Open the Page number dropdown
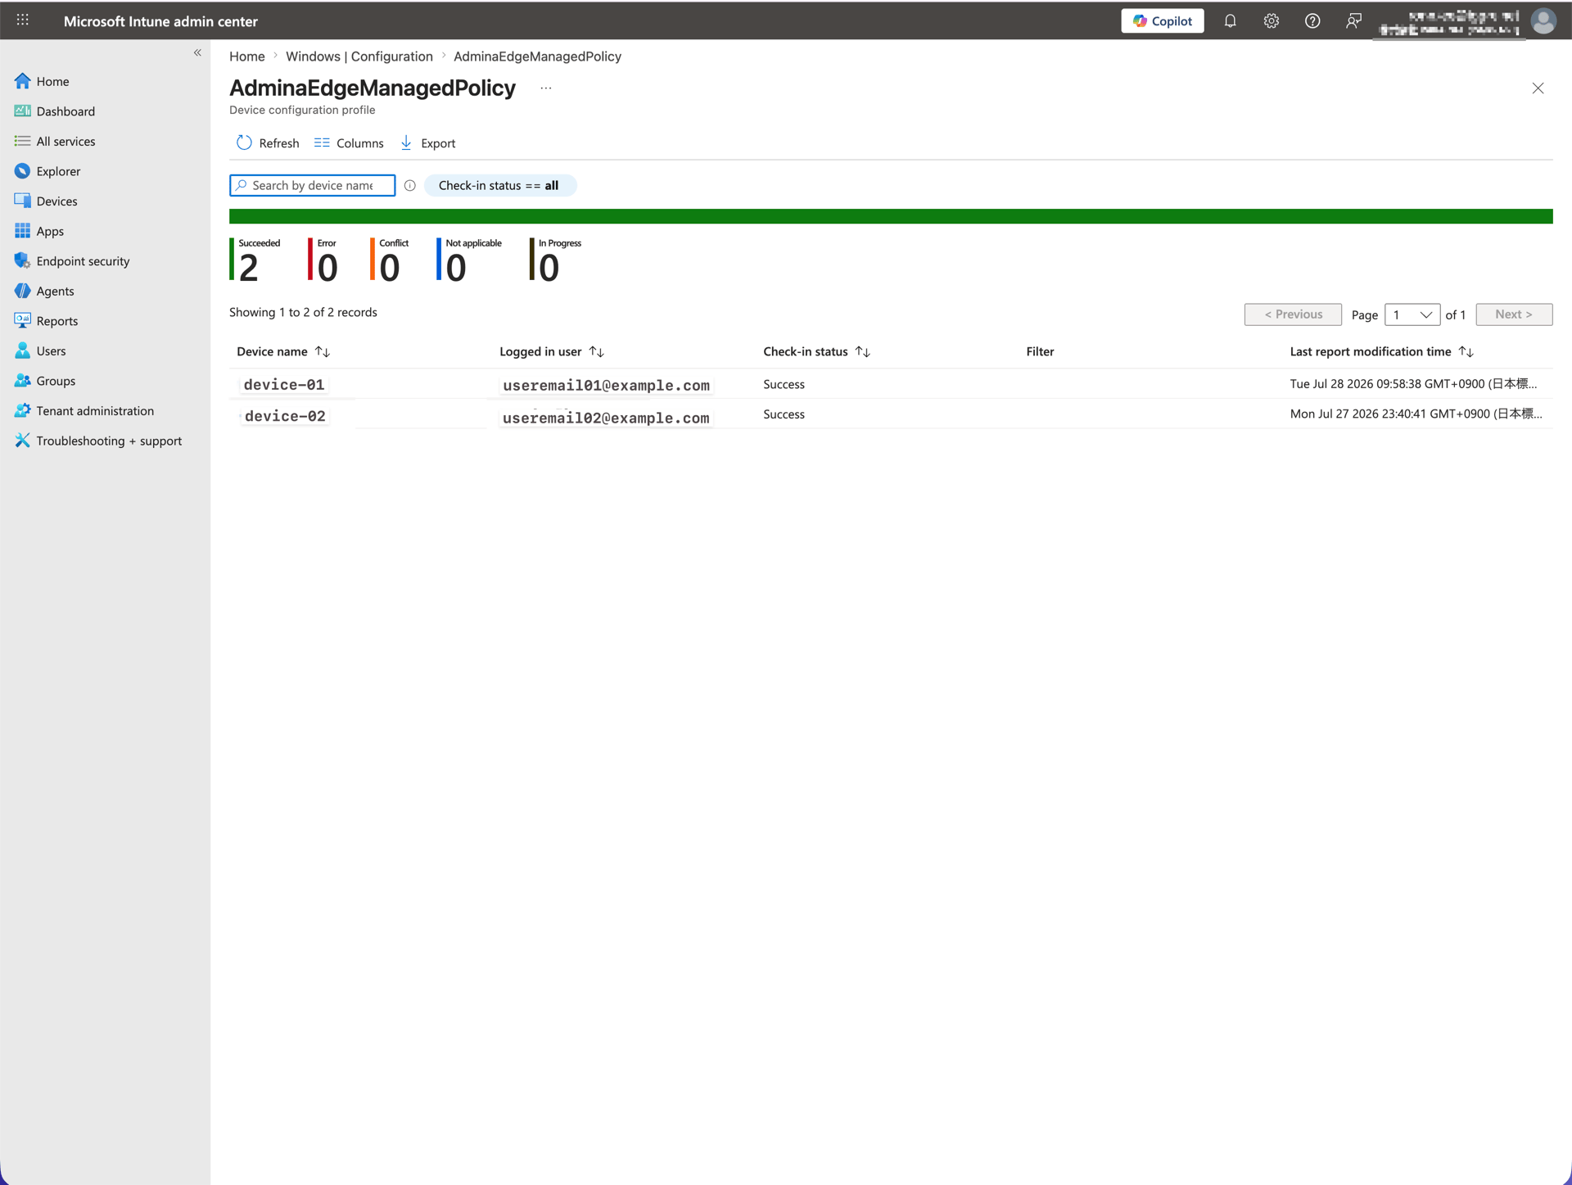1572x1185 pixels. coord(1412,314)
